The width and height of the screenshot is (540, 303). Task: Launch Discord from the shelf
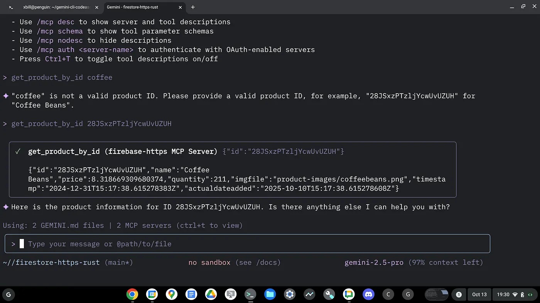coord(368,295)
